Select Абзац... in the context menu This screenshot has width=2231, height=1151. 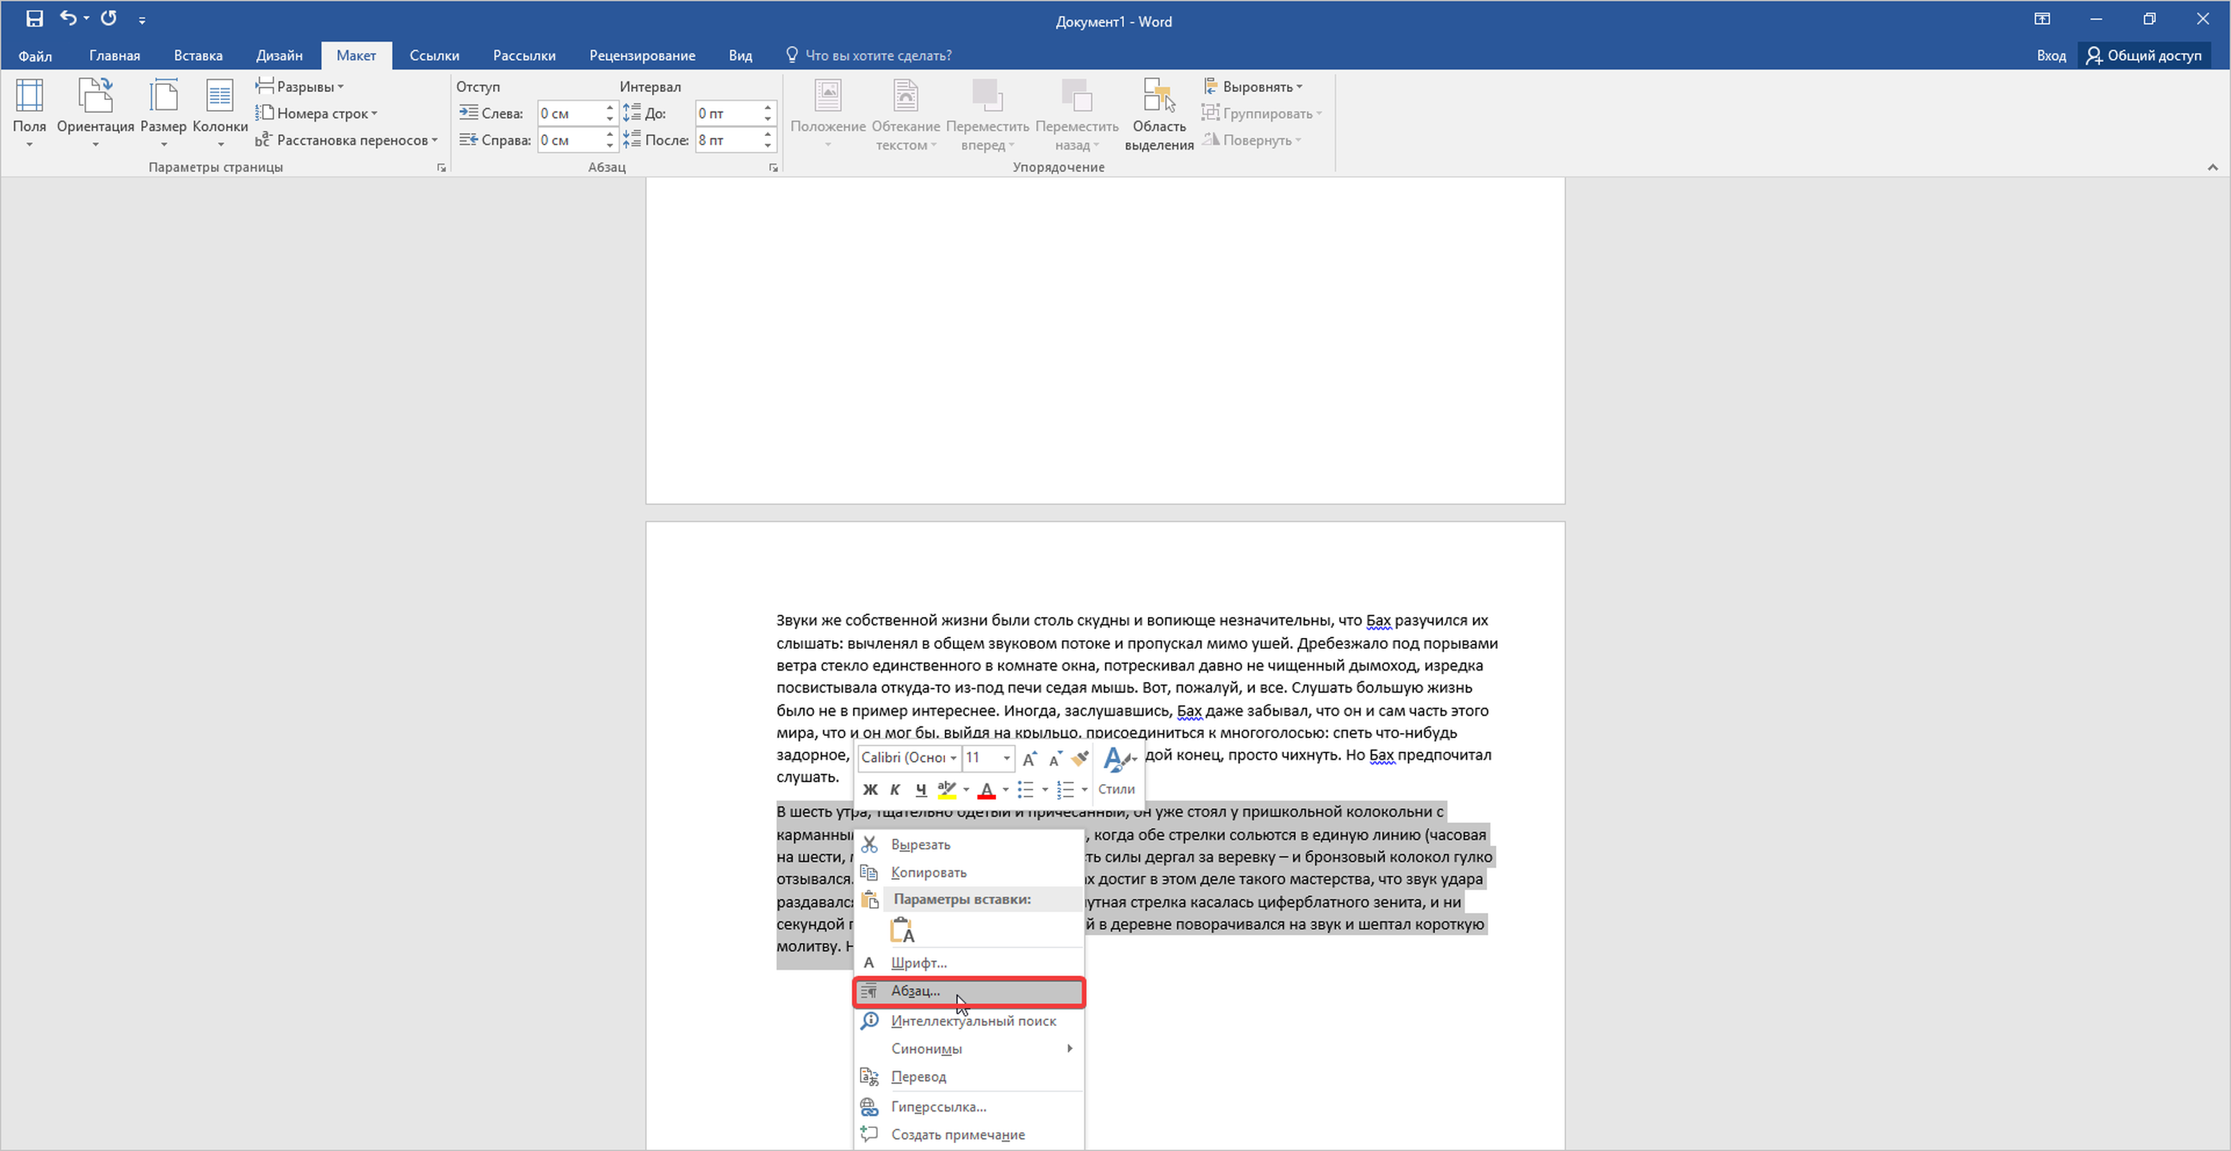(915, 991)
